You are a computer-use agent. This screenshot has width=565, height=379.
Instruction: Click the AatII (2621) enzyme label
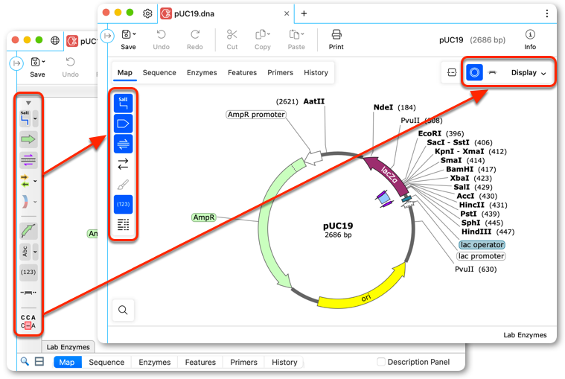(300, 101)
